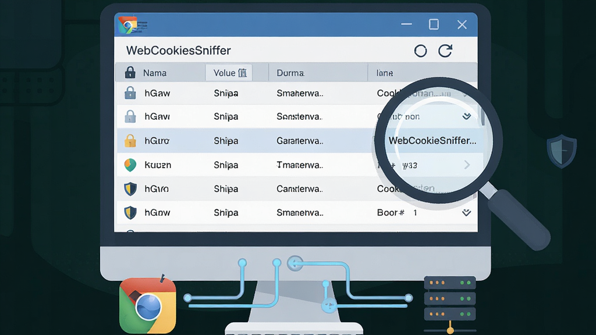
Task: Click the shield icon beside hGıvo
Action: (x=130, y=189)
